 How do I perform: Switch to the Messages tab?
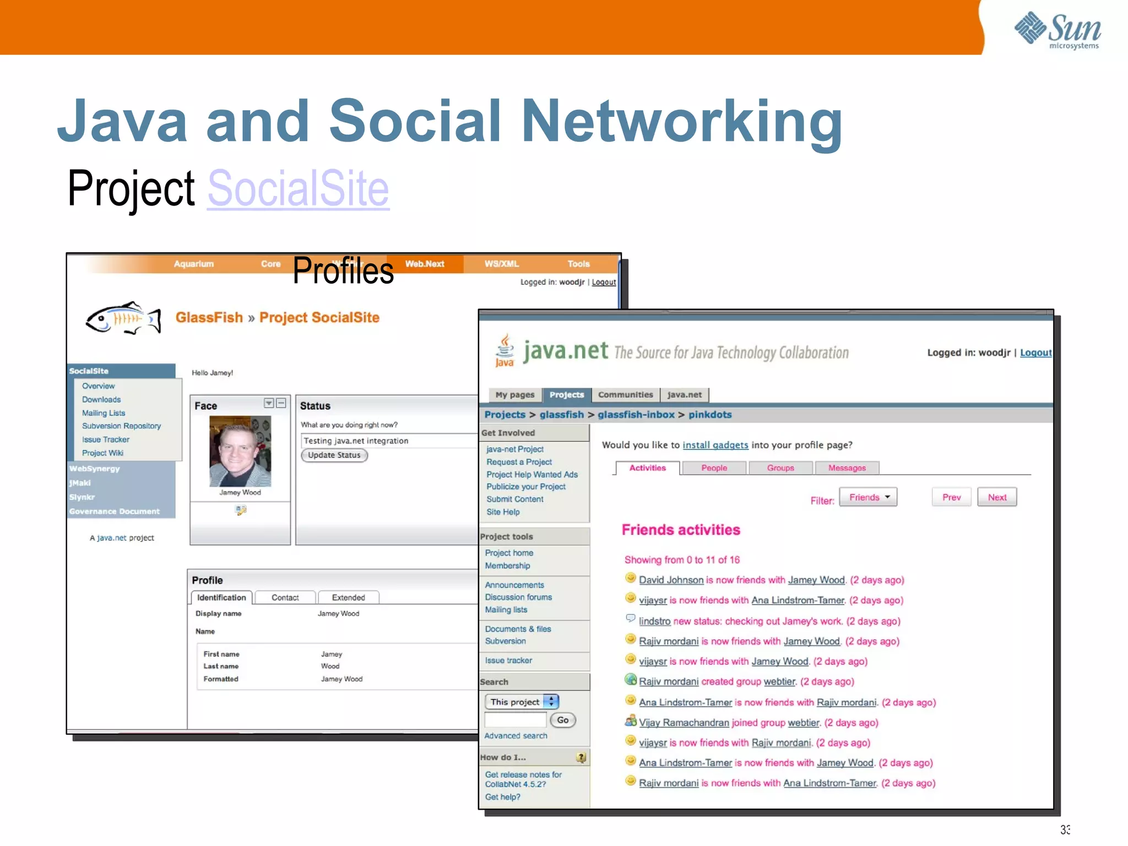(847, 468)
